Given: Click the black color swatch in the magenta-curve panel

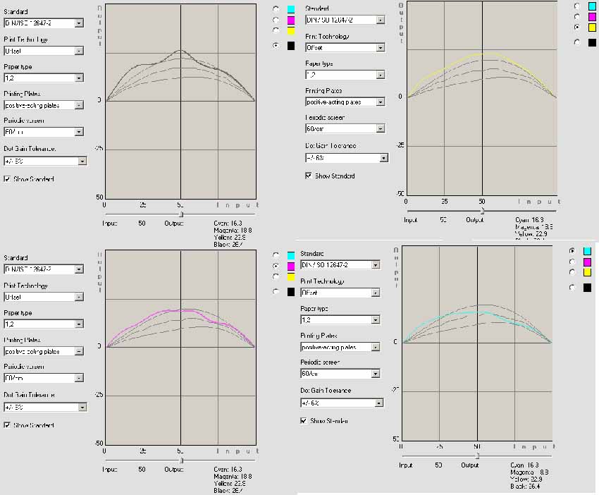Looking at the screenshot, I should coord(291,292).
